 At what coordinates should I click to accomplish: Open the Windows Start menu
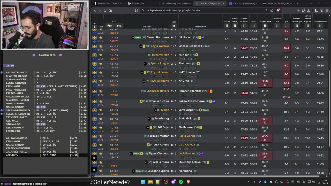click(x=143, y=182)
